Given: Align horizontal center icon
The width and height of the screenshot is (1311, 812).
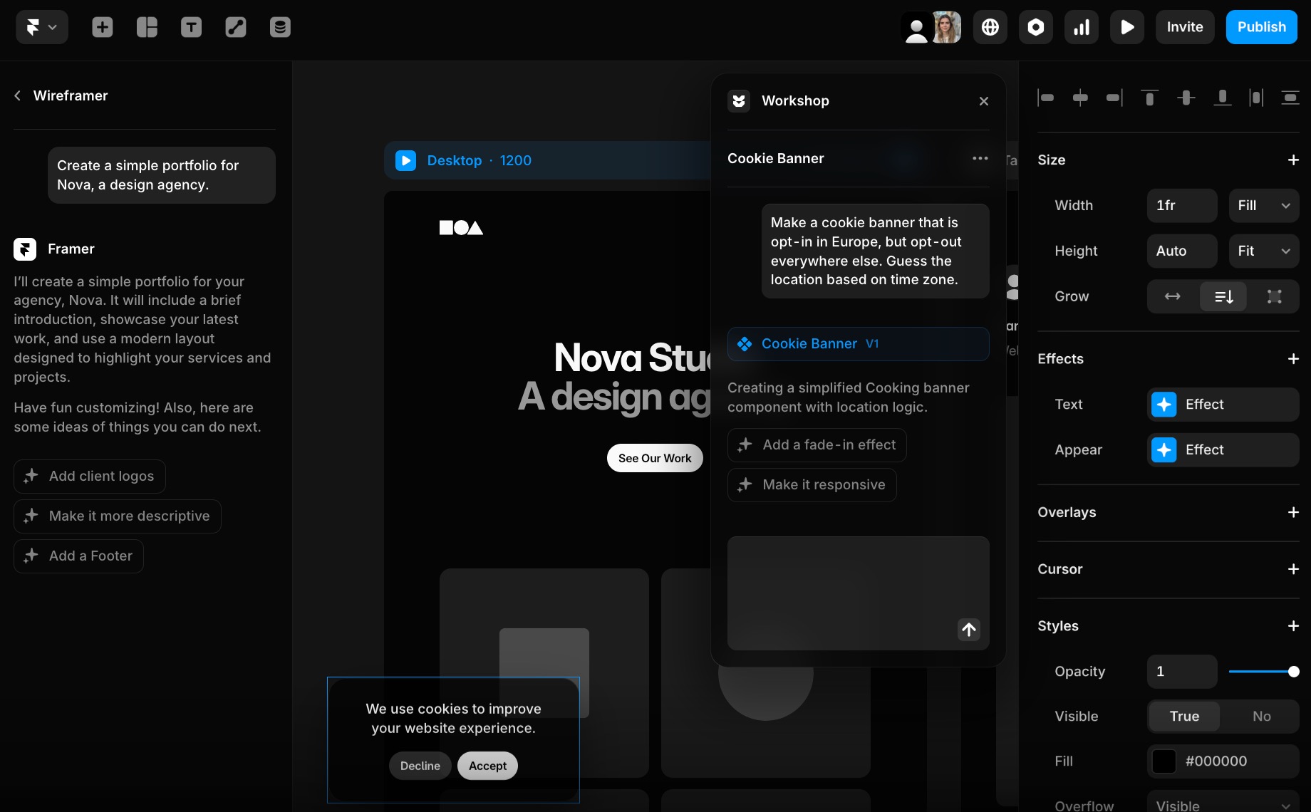Looking at the screenshot, I should click(x=1080, y=98).
